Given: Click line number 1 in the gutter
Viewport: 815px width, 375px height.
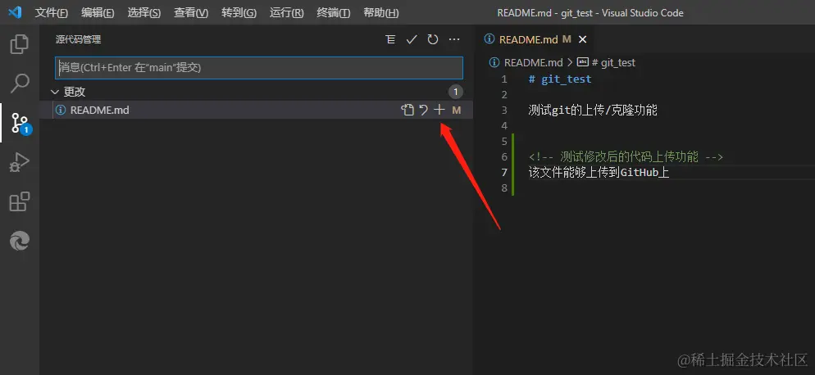Looking at the screenshot, I should tap(503, 79).
